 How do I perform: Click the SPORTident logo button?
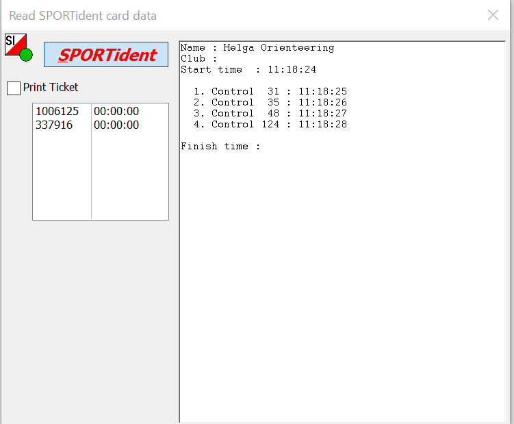click(x=106, y=55)
